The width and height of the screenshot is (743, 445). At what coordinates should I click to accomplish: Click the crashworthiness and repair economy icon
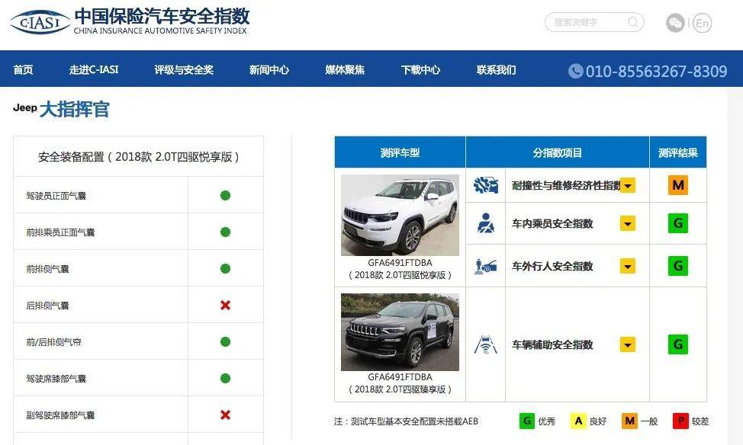coord(485,185)
